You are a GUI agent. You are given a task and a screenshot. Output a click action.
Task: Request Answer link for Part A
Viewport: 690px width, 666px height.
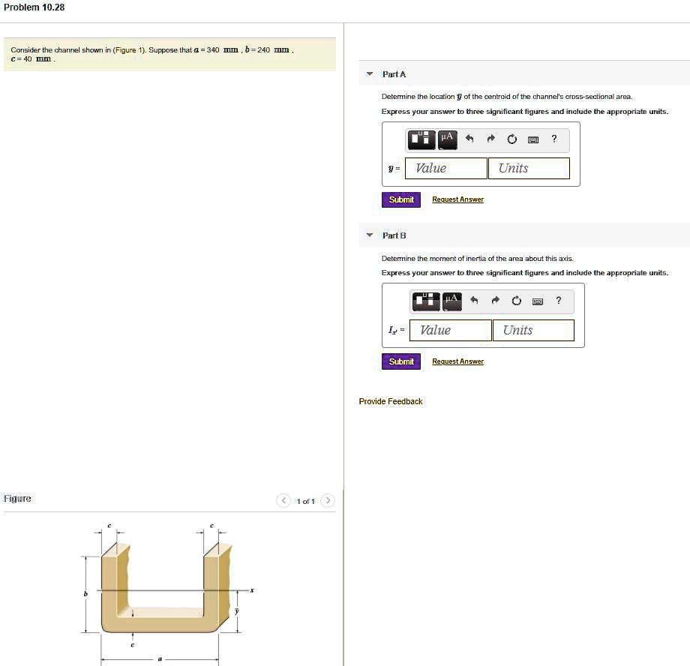coord(457,199)
